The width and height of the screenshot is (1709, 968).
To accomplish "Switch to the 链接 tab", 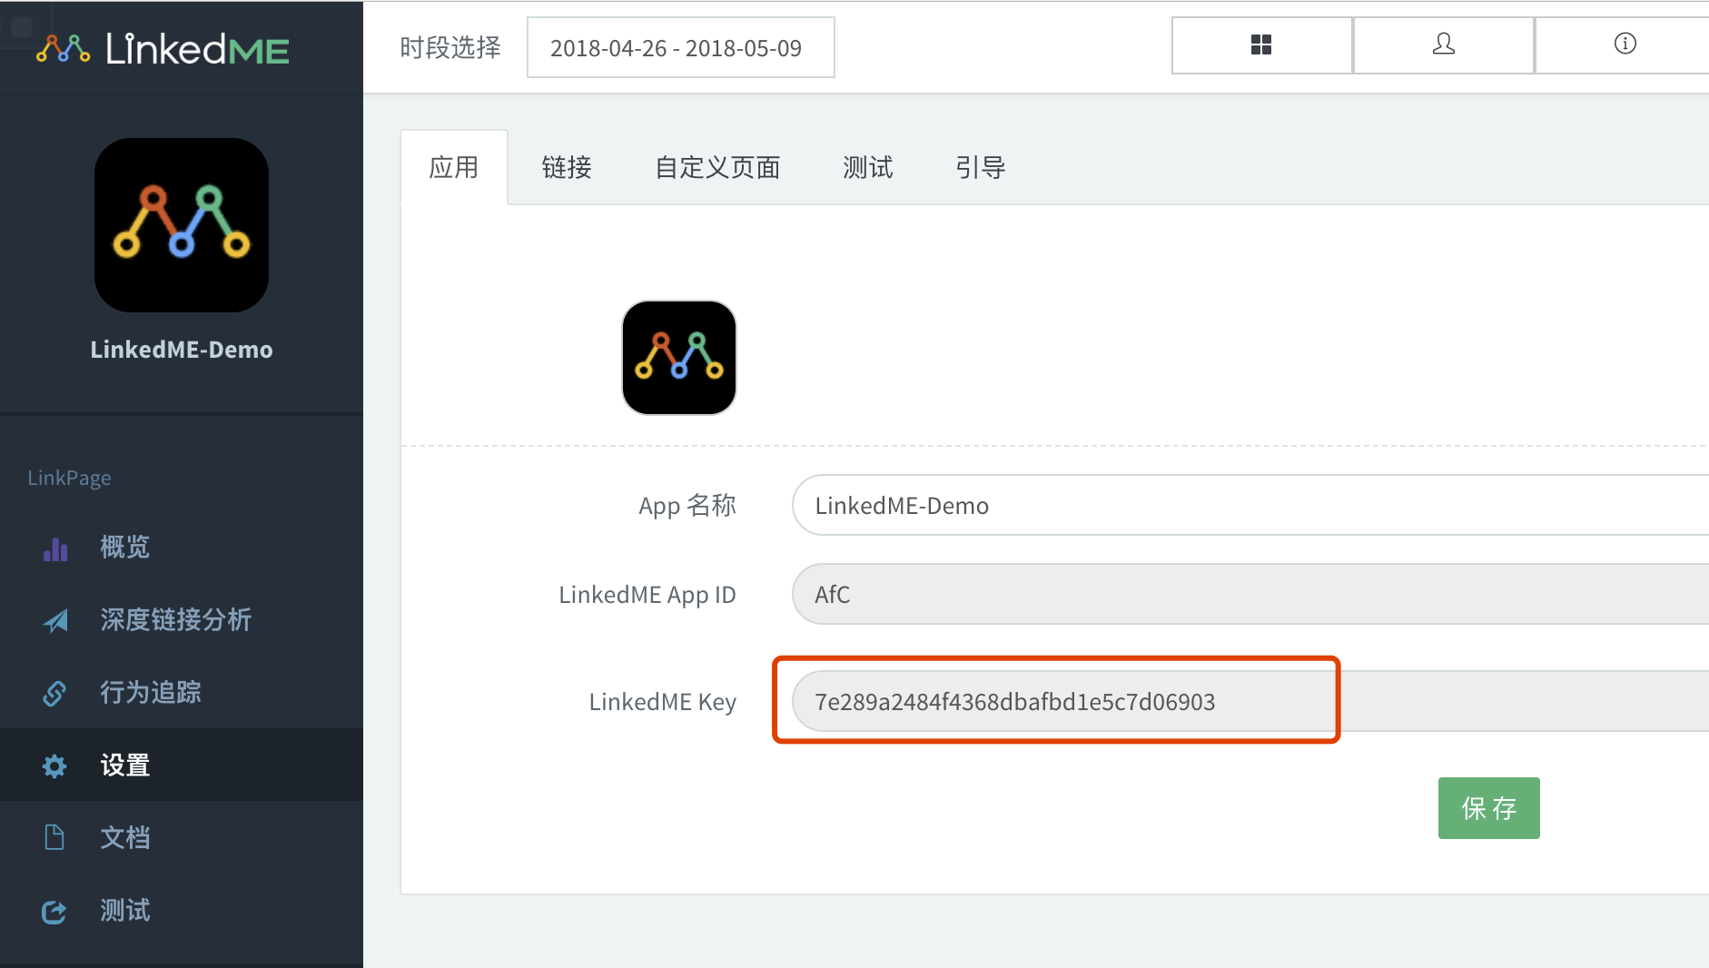I will click(x=567, y=168).
